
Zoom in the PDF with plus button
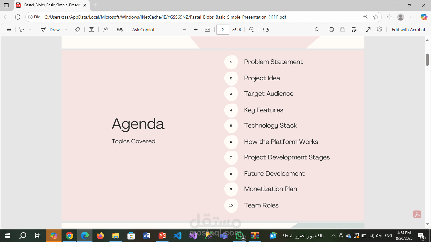[x=196, y=30]
